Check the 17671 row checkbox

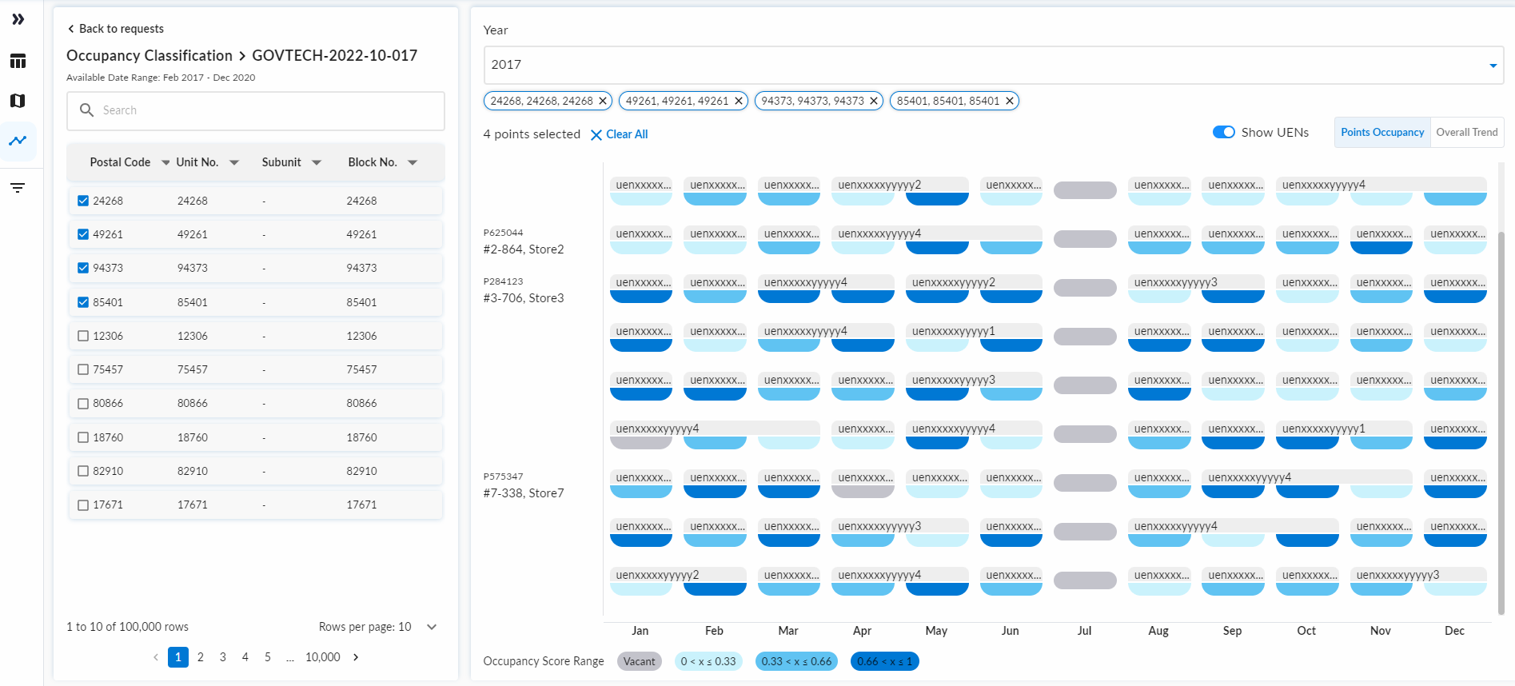[83, 505]
